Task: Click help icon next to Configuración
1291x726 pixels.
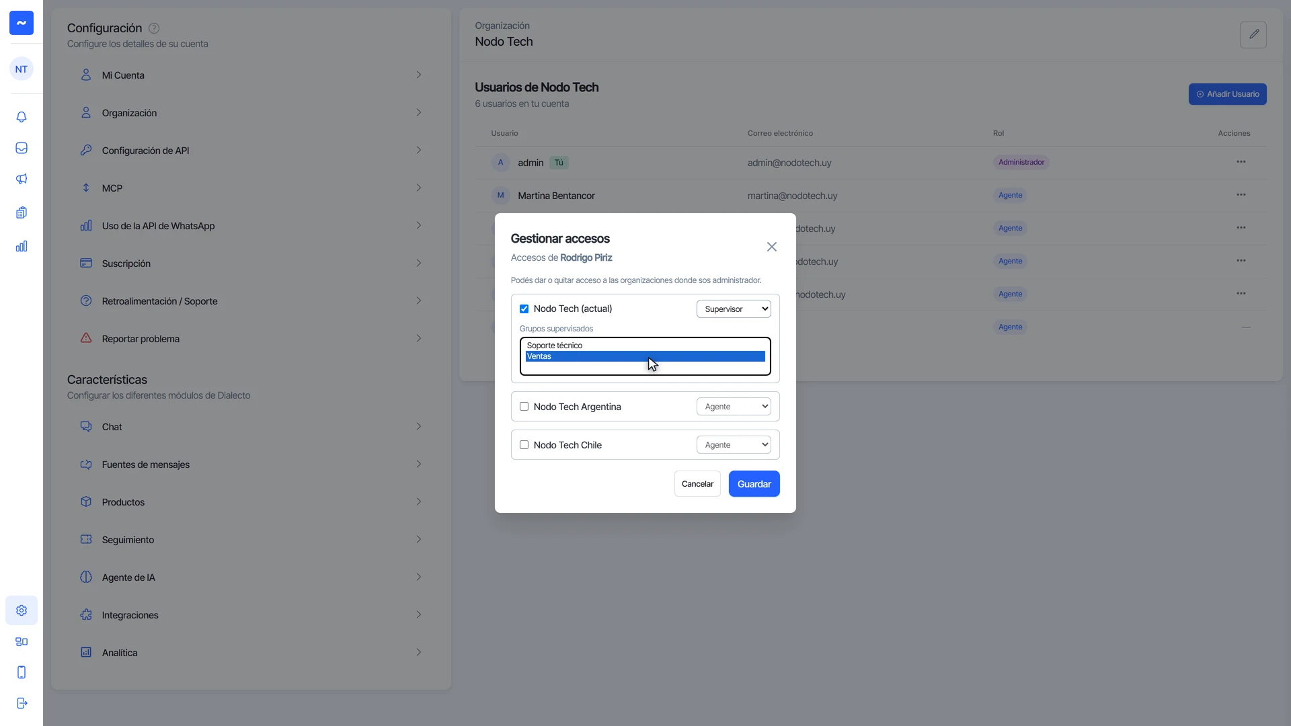Action: coord(154,28)
